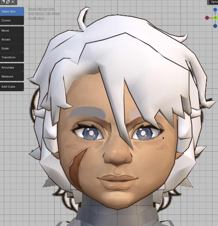The height and width of the screenshot is (226, 218).
Task: Click the 'Front Orthographic' view label
Action: (x=41, y=9)
